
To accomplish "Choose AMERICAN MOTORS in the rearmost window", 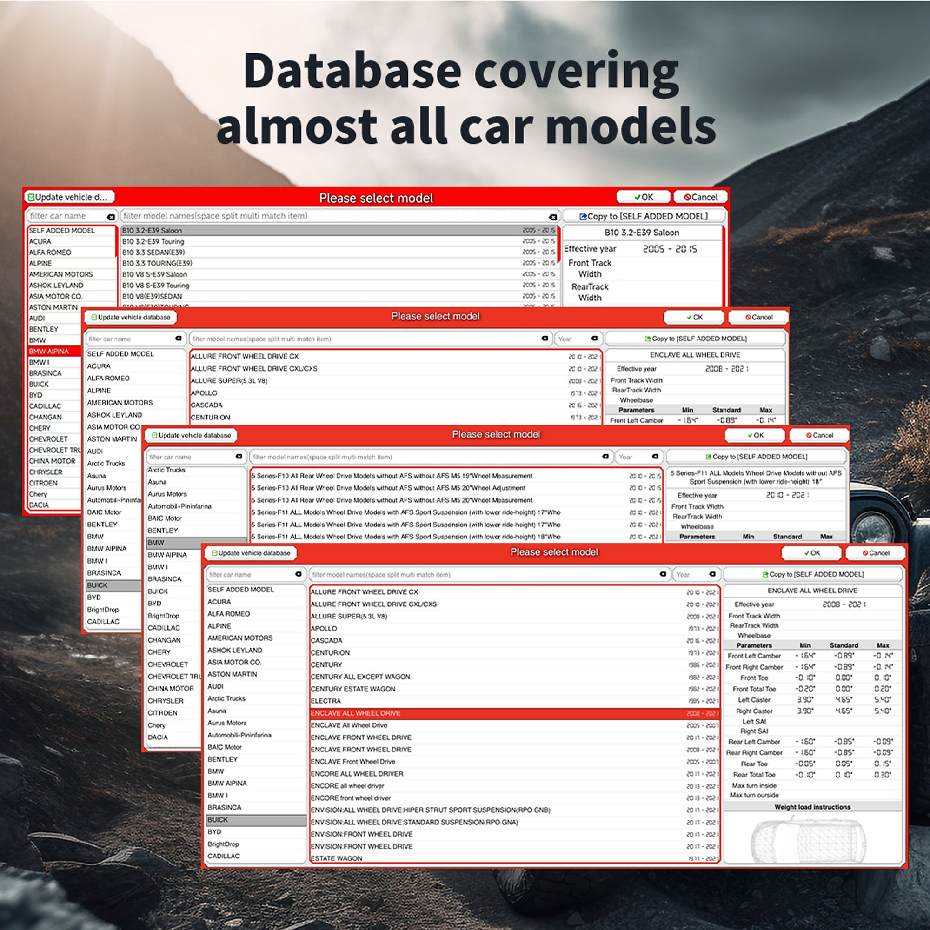I will point(71,274).
